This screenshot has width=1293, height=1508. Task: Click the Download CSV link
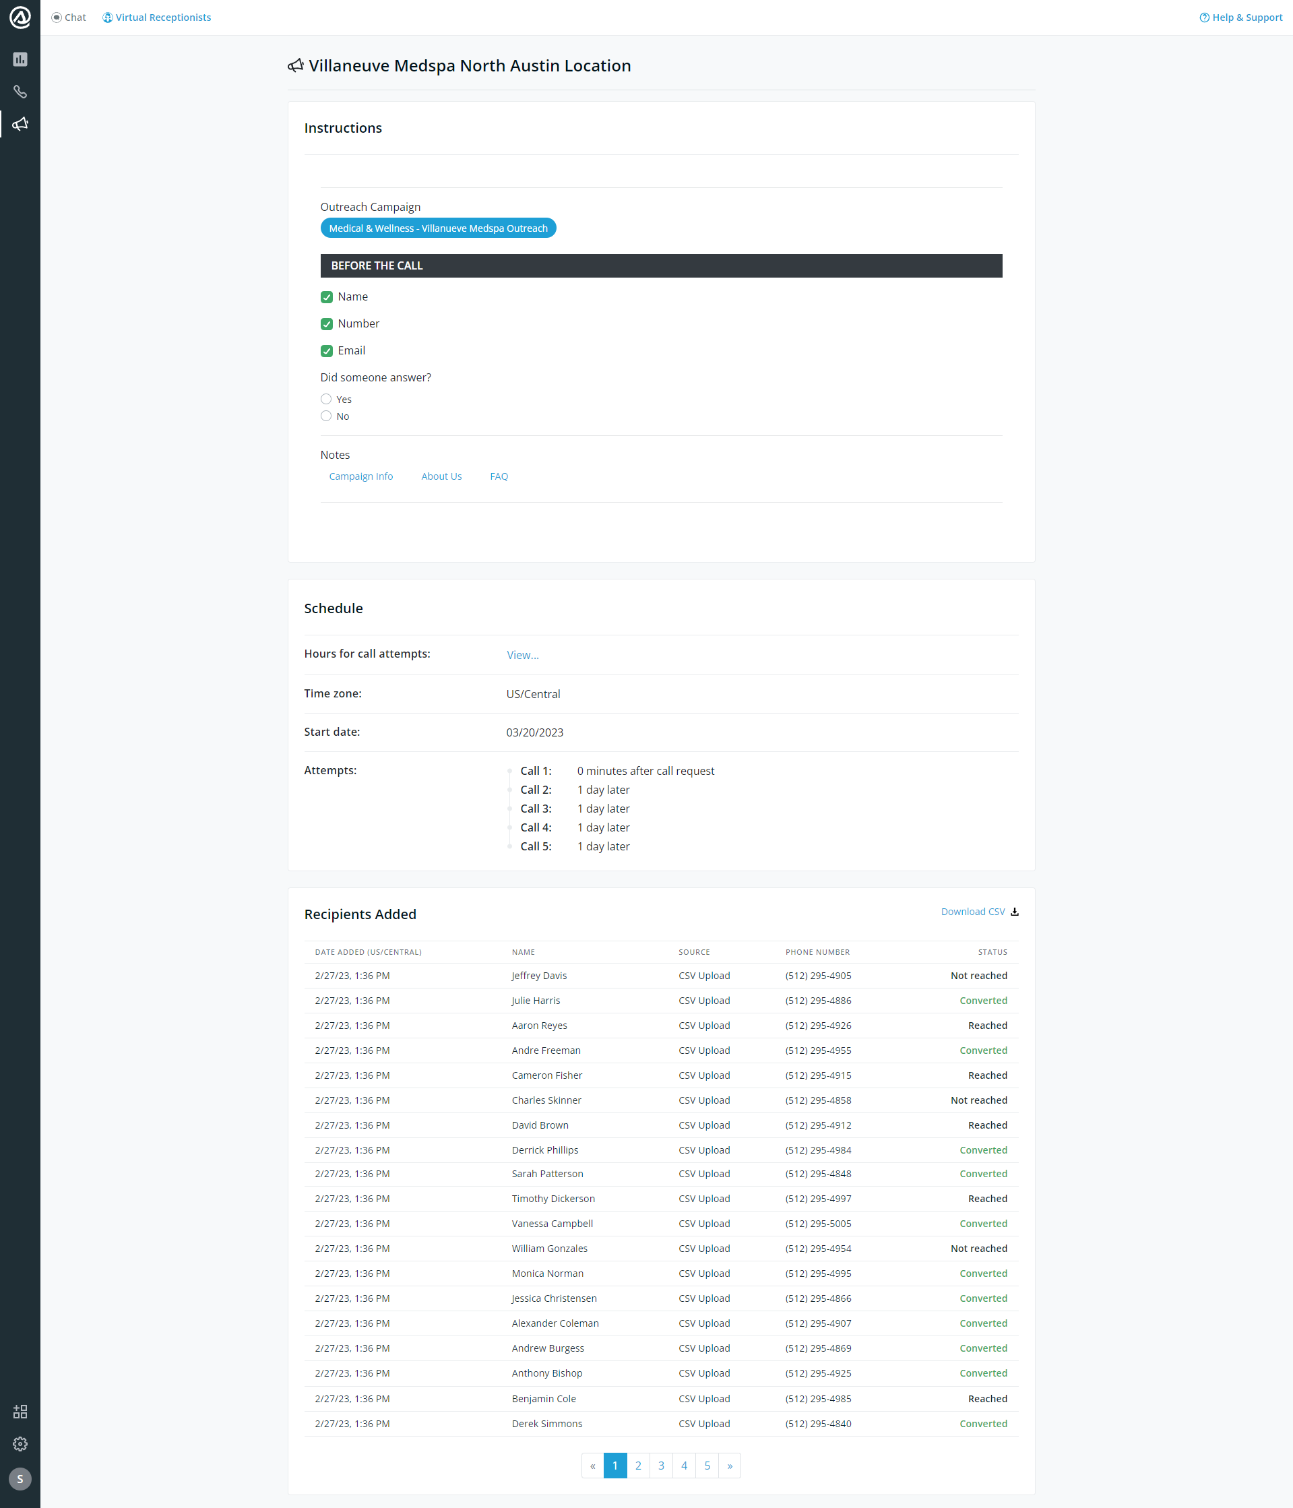(x=973, y=911)
